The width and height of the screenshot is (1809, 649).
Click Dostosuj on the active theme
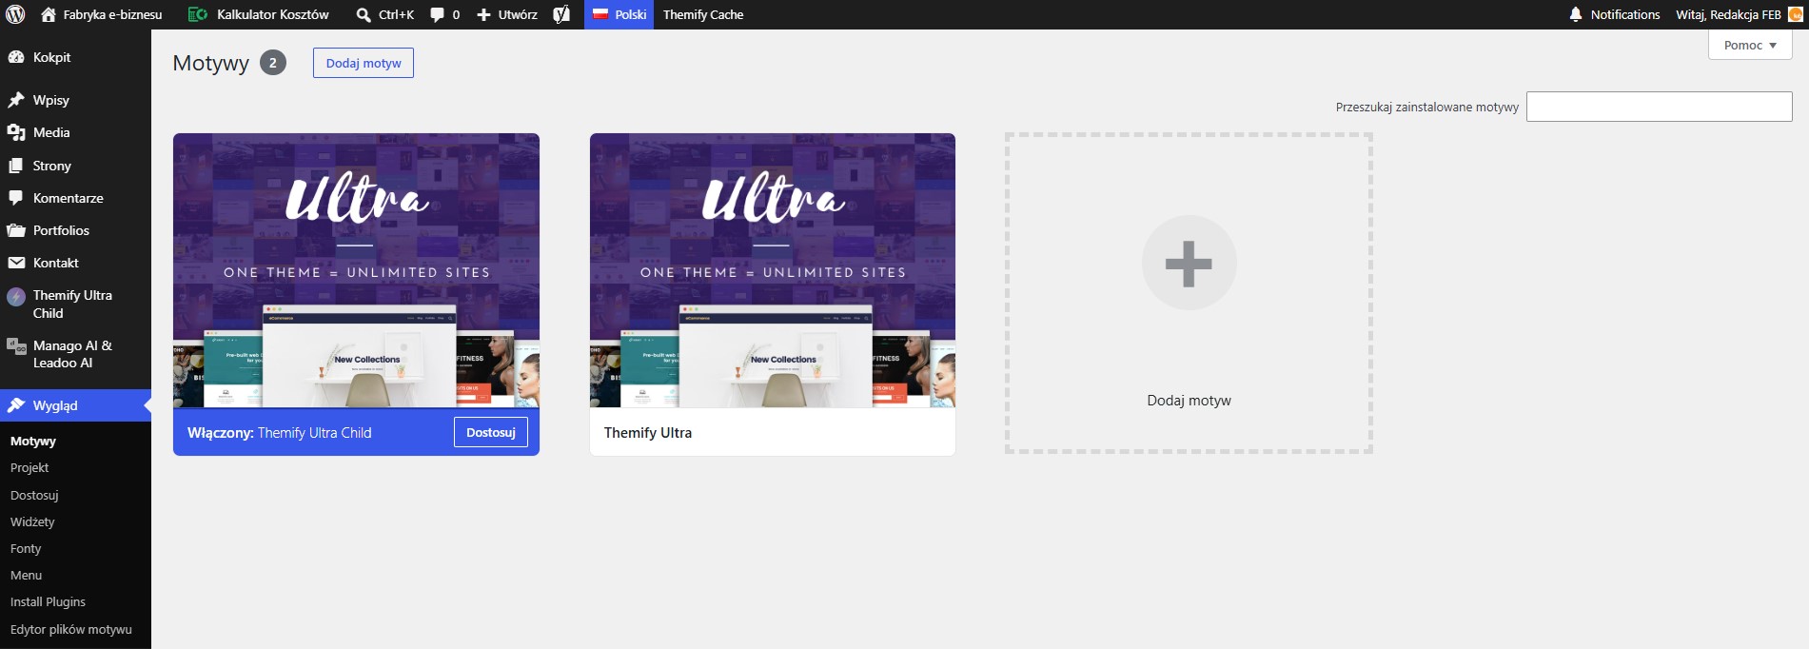pos(491,432)
